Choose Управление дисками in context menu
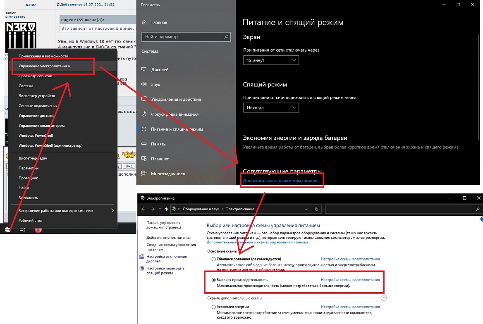The height and width of the screenshot is (324, 483). coord(63,115)
